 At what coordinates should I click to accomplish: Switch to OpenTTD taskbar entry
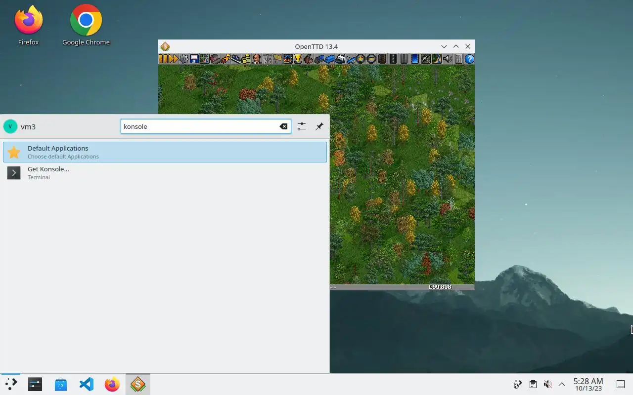(138, 384)
